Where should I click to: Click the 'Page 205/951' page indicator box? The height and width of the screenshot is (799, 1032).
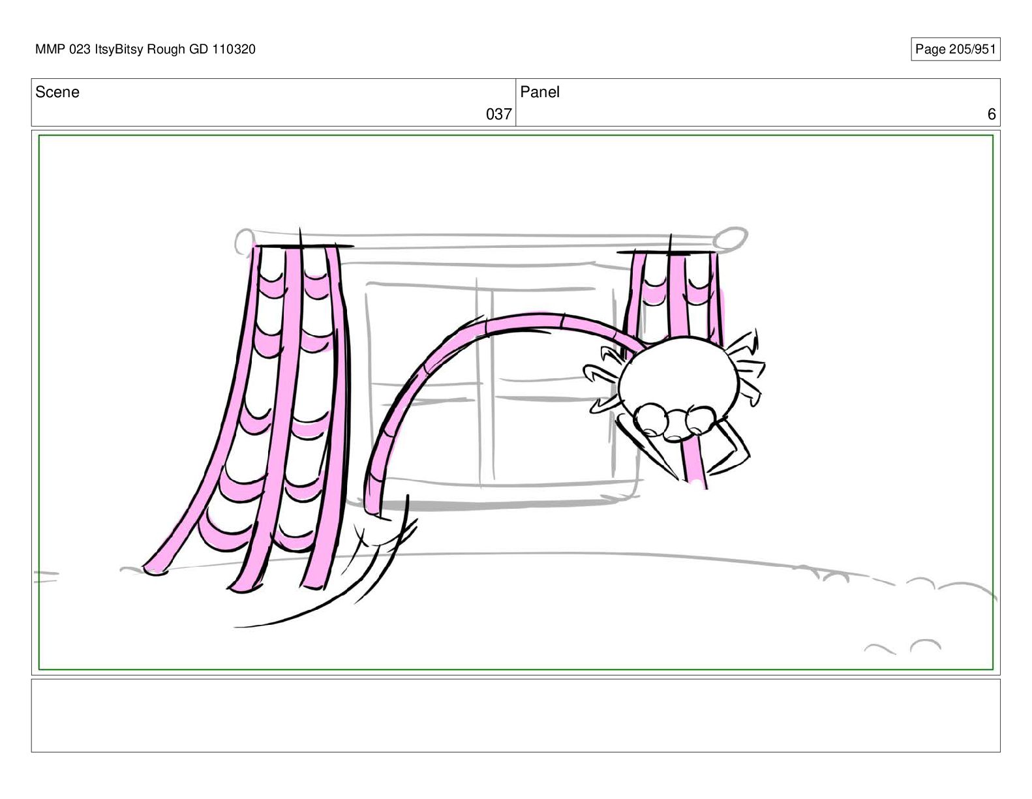[955, 49]
